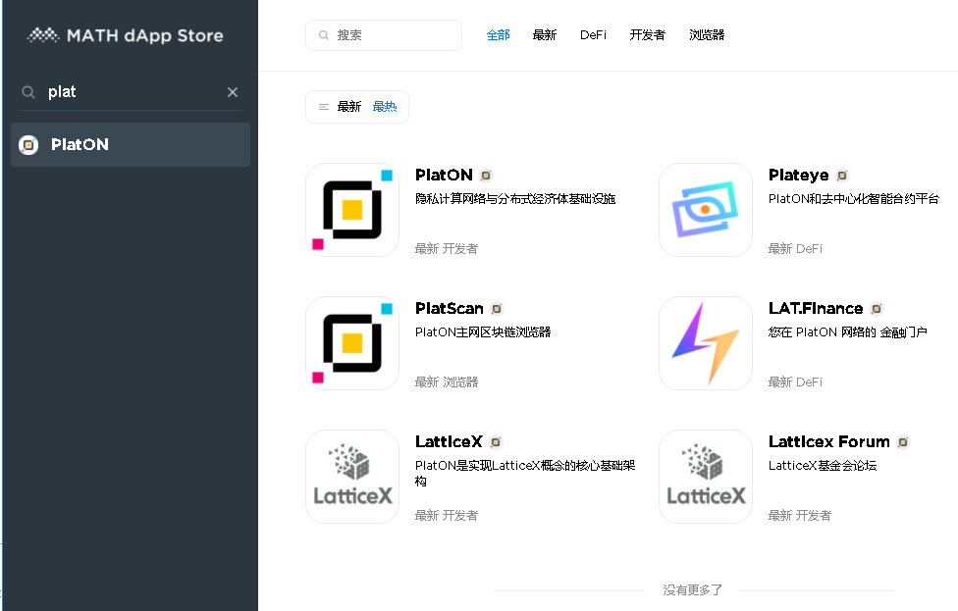This screenshot has width=958, height=611.
Task: Click the top search bar magnifier icon
Action: (324, 35)
